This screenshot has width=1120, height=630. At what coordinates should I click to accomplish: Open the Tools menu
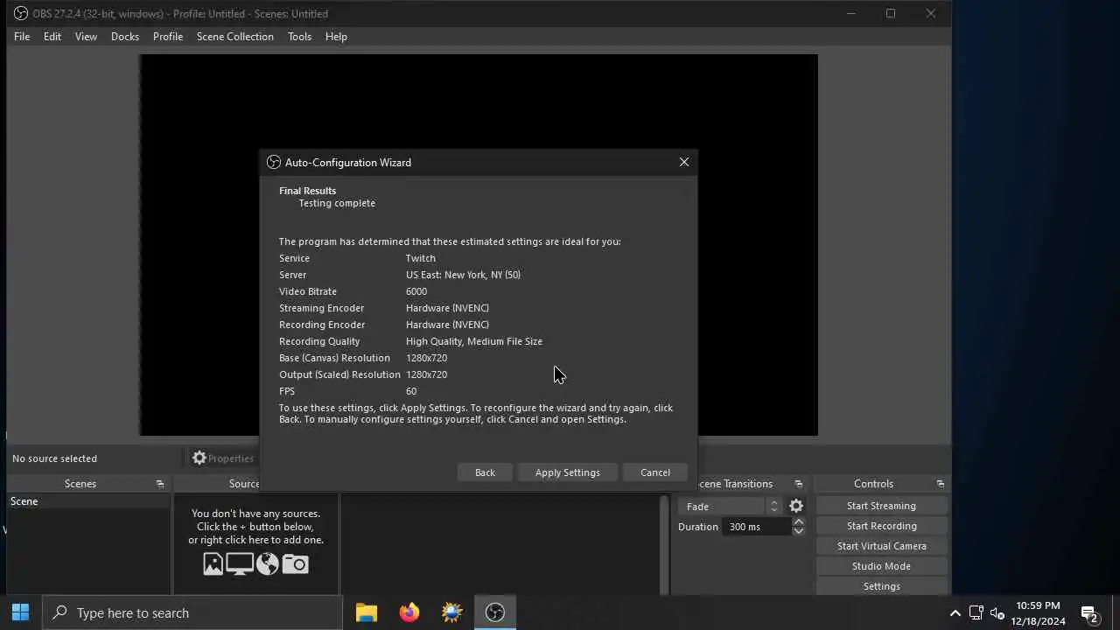tap(299, 37)
